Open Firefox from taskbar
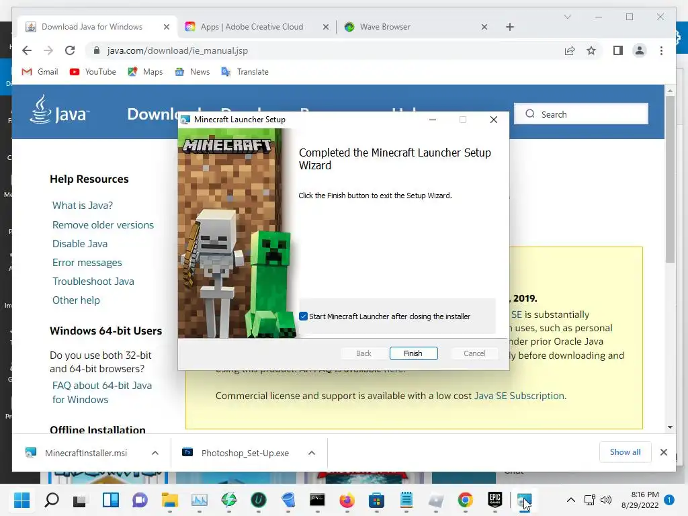 pos(347,500)
